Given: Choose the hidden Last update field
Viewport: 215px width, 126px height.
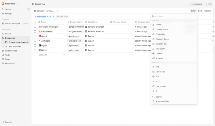Looking at the screenshot, I should tap(174, 86).
